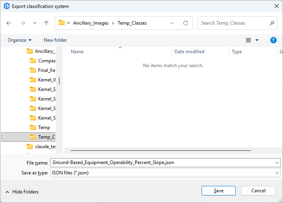Open Help with the blue question icon

[273, 40]
